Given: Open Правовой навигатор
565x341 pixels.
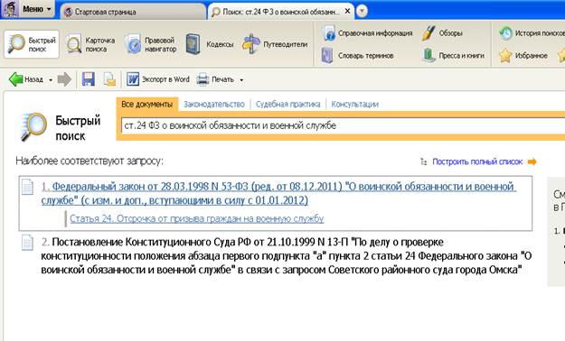Looking at the screenshot, I should [x=151, y=44].
